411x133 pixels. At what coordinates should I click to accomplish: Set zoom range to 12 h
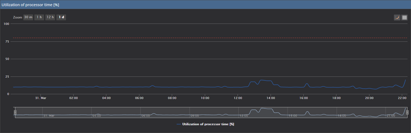click(x=50, y=17)
